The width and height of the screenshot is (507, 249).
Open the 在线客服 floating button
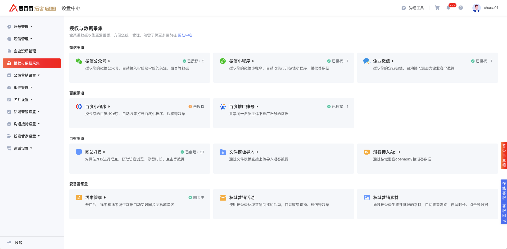[x=504, y=191]
